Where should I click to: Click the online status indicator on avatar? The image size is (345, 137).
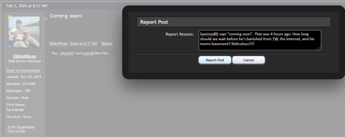pos(10,17)
